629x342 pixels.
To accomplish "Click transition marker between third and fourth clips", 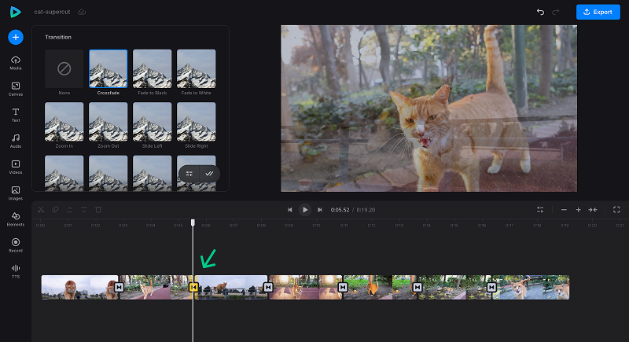I will point(268,287).
